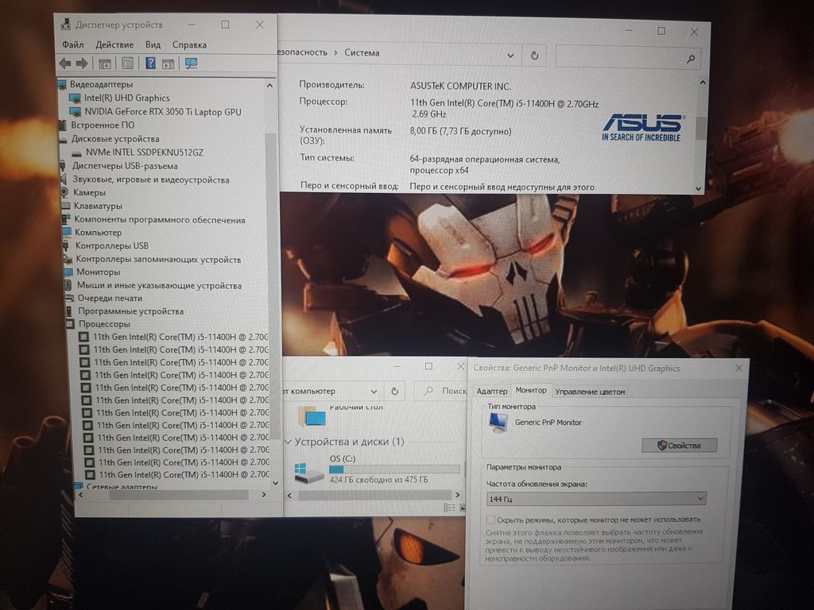The image size is (814, 610).
Task: Click the refresh icon in the System window
Action: 534,56
